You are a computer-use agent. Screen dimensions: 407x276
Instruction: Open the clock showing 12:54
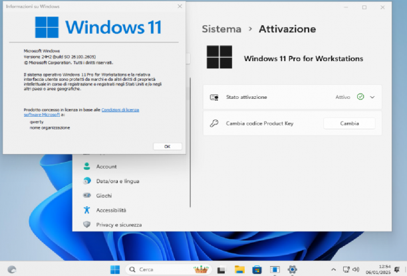(x=378, y=269)
